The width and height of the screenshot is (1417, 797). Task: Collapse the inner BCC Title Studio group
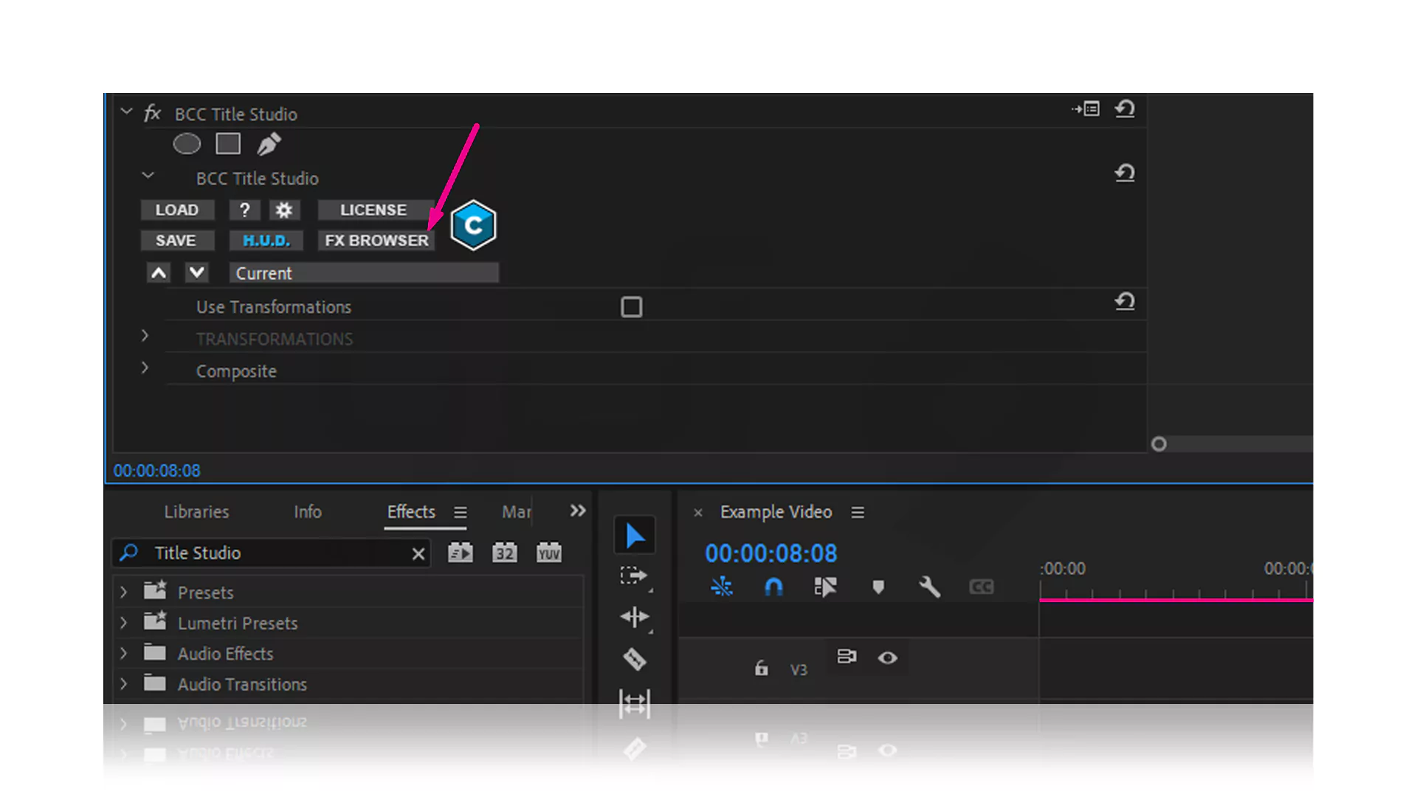pyautogui.click(x=148, y=176)
